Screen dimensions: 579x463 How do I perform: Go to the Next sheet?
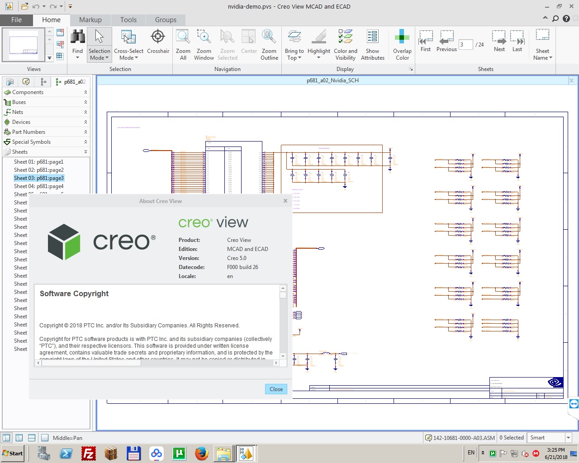[x=499, y=41]
